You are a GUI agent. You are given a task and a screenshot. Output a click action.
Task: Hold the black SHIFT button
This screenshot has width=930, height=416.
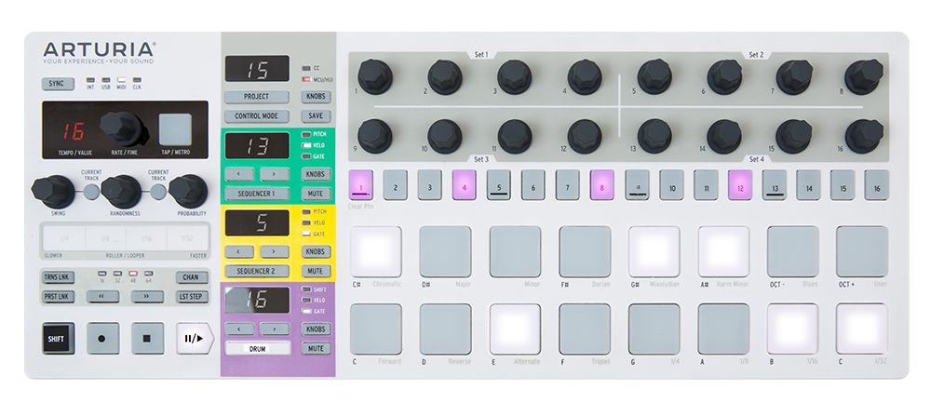click(x=58, y=339)
